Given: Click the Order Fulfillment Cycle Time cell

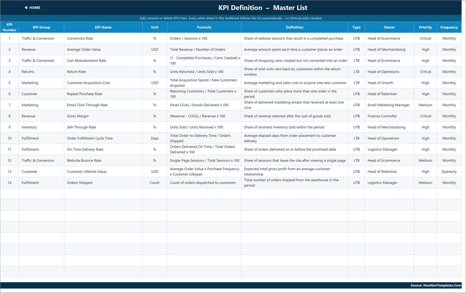Looking at the screenshot, I should [103, 138].
